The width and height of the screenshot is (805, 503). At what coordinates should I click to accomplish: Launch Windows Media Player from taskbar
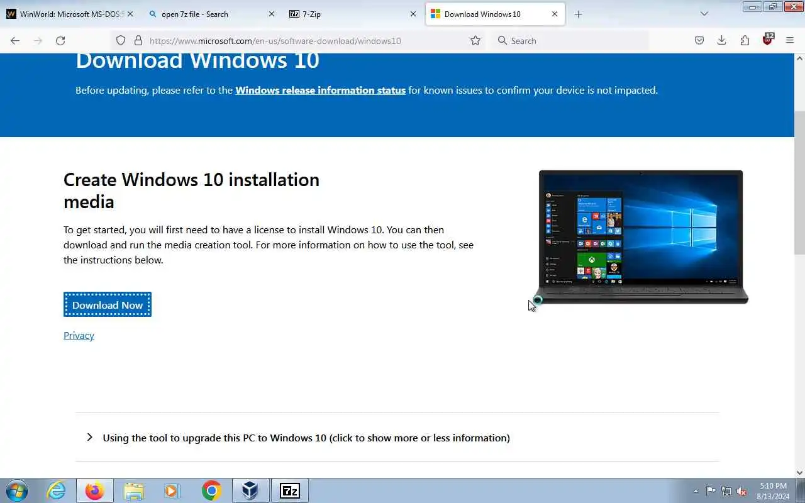172,490
